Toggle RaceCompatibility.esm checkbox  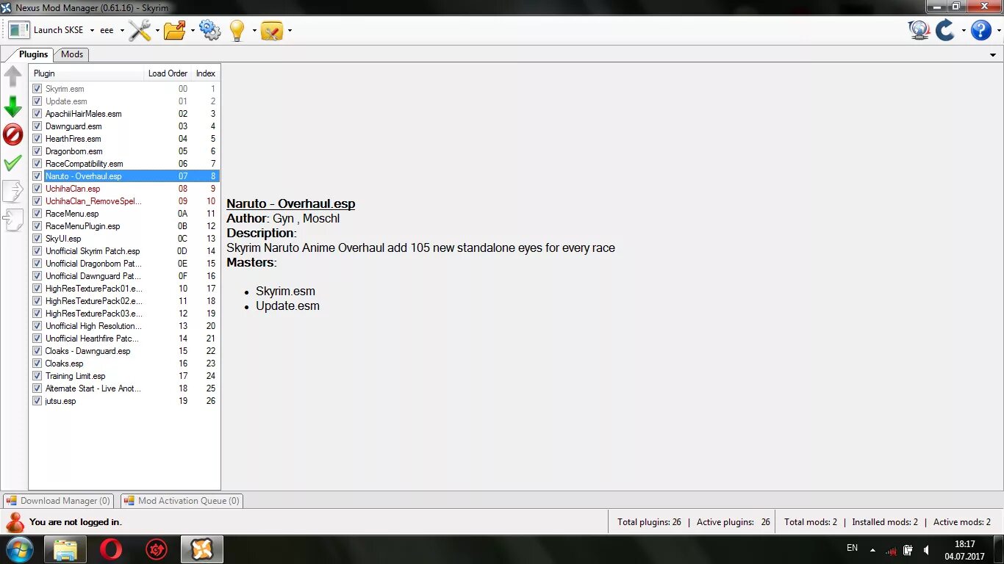click(x=37, y=164)
